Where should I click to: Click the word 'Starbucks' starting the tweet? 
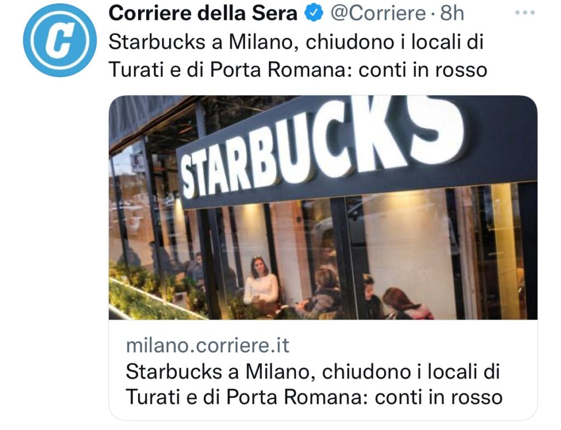tap(157, 42)
